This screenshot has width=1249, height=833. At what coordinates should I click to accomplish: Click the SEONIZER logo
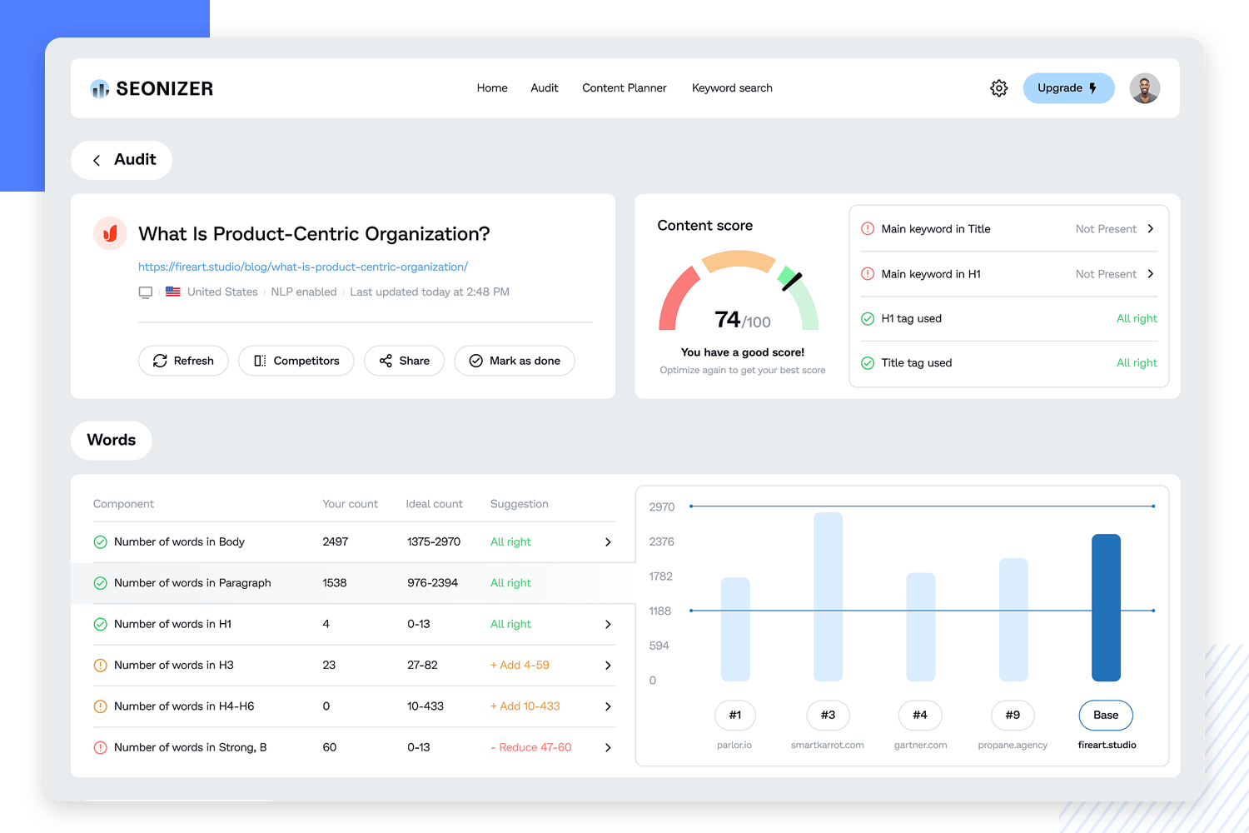(x=152, y=88)
